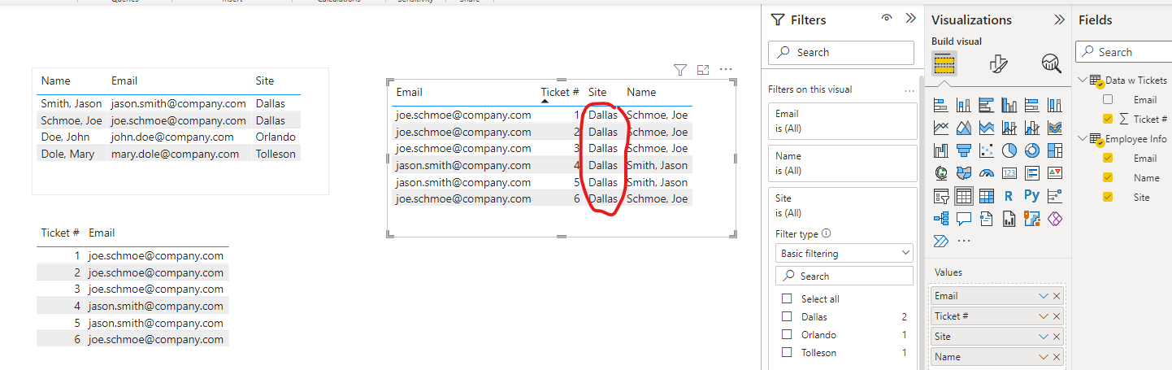Click the filter funnel icon above the visual
Viewport: 1172px width, 370px height.
[681, 70]
